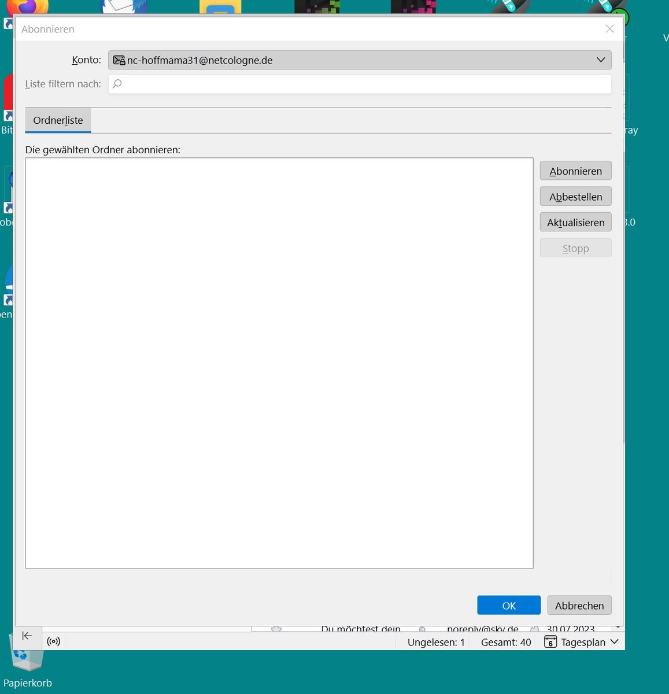
Task: Confirm the dialog with OK
Action: click(509, 606)
